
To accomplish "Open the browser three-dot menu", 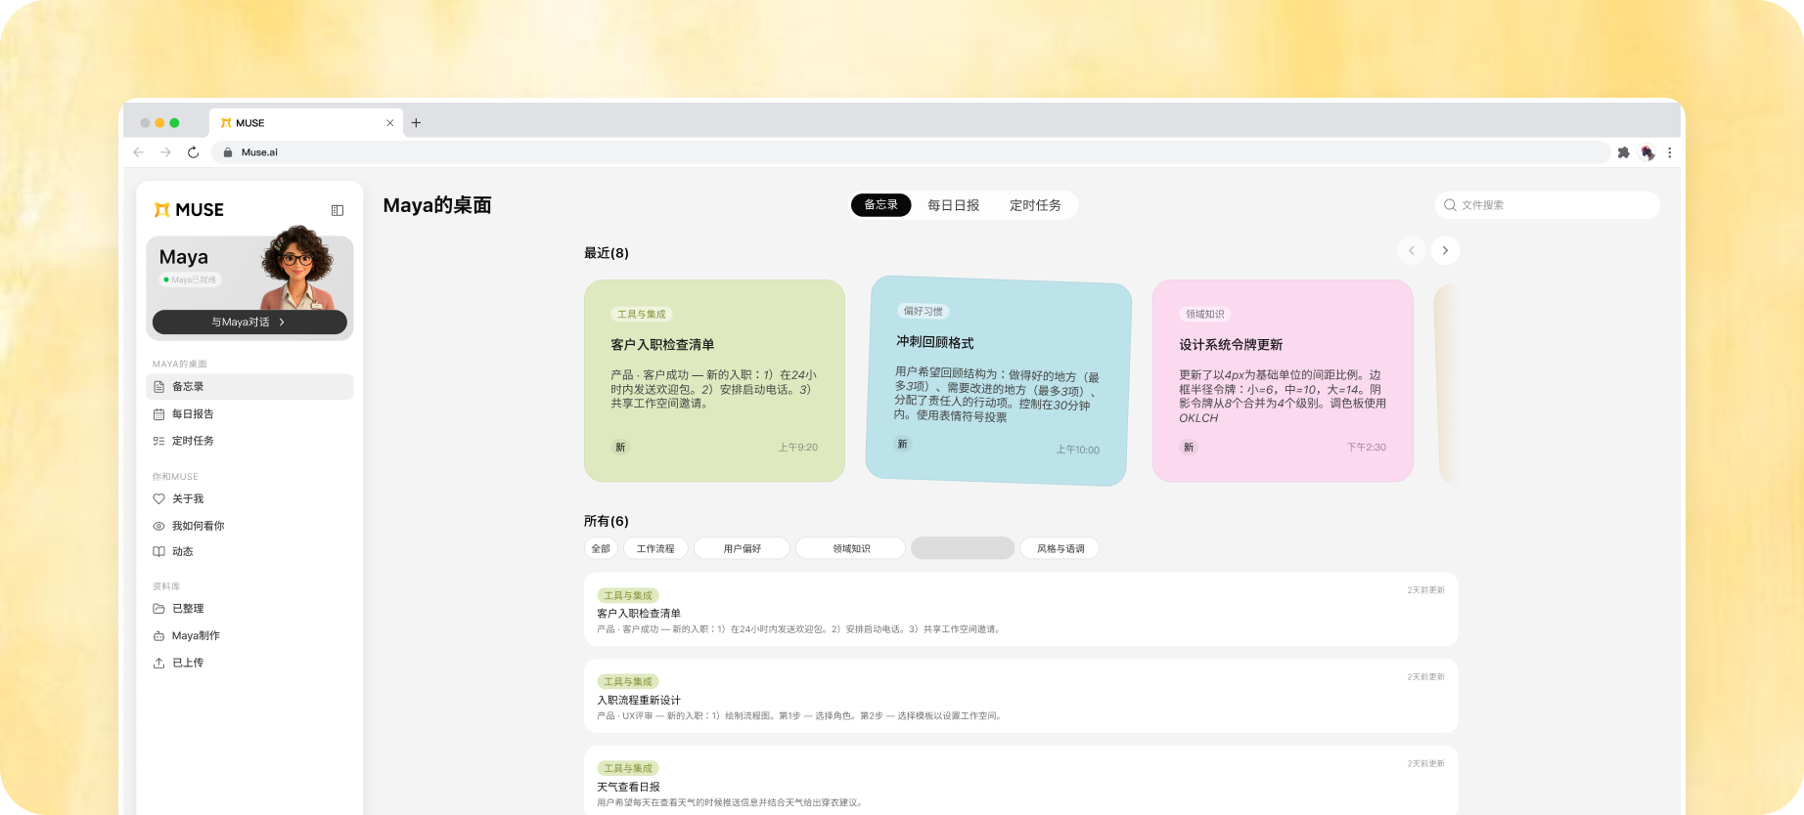I will [1670, 152].
